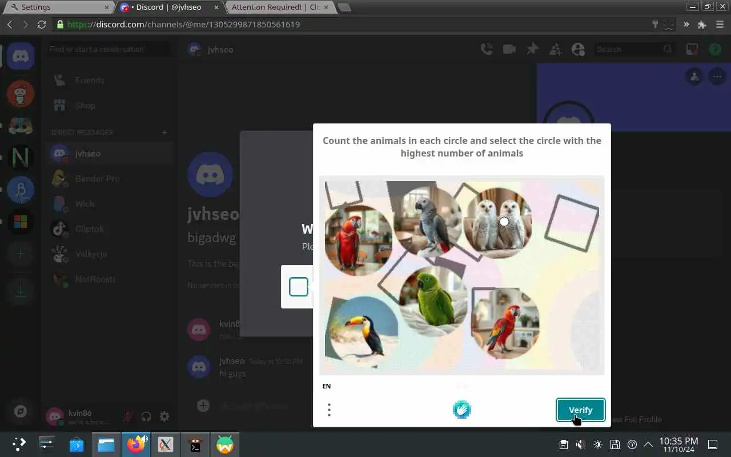The image size is (731, 457).
Task: Start a video call icon in header
Action: tap(509, 49)
